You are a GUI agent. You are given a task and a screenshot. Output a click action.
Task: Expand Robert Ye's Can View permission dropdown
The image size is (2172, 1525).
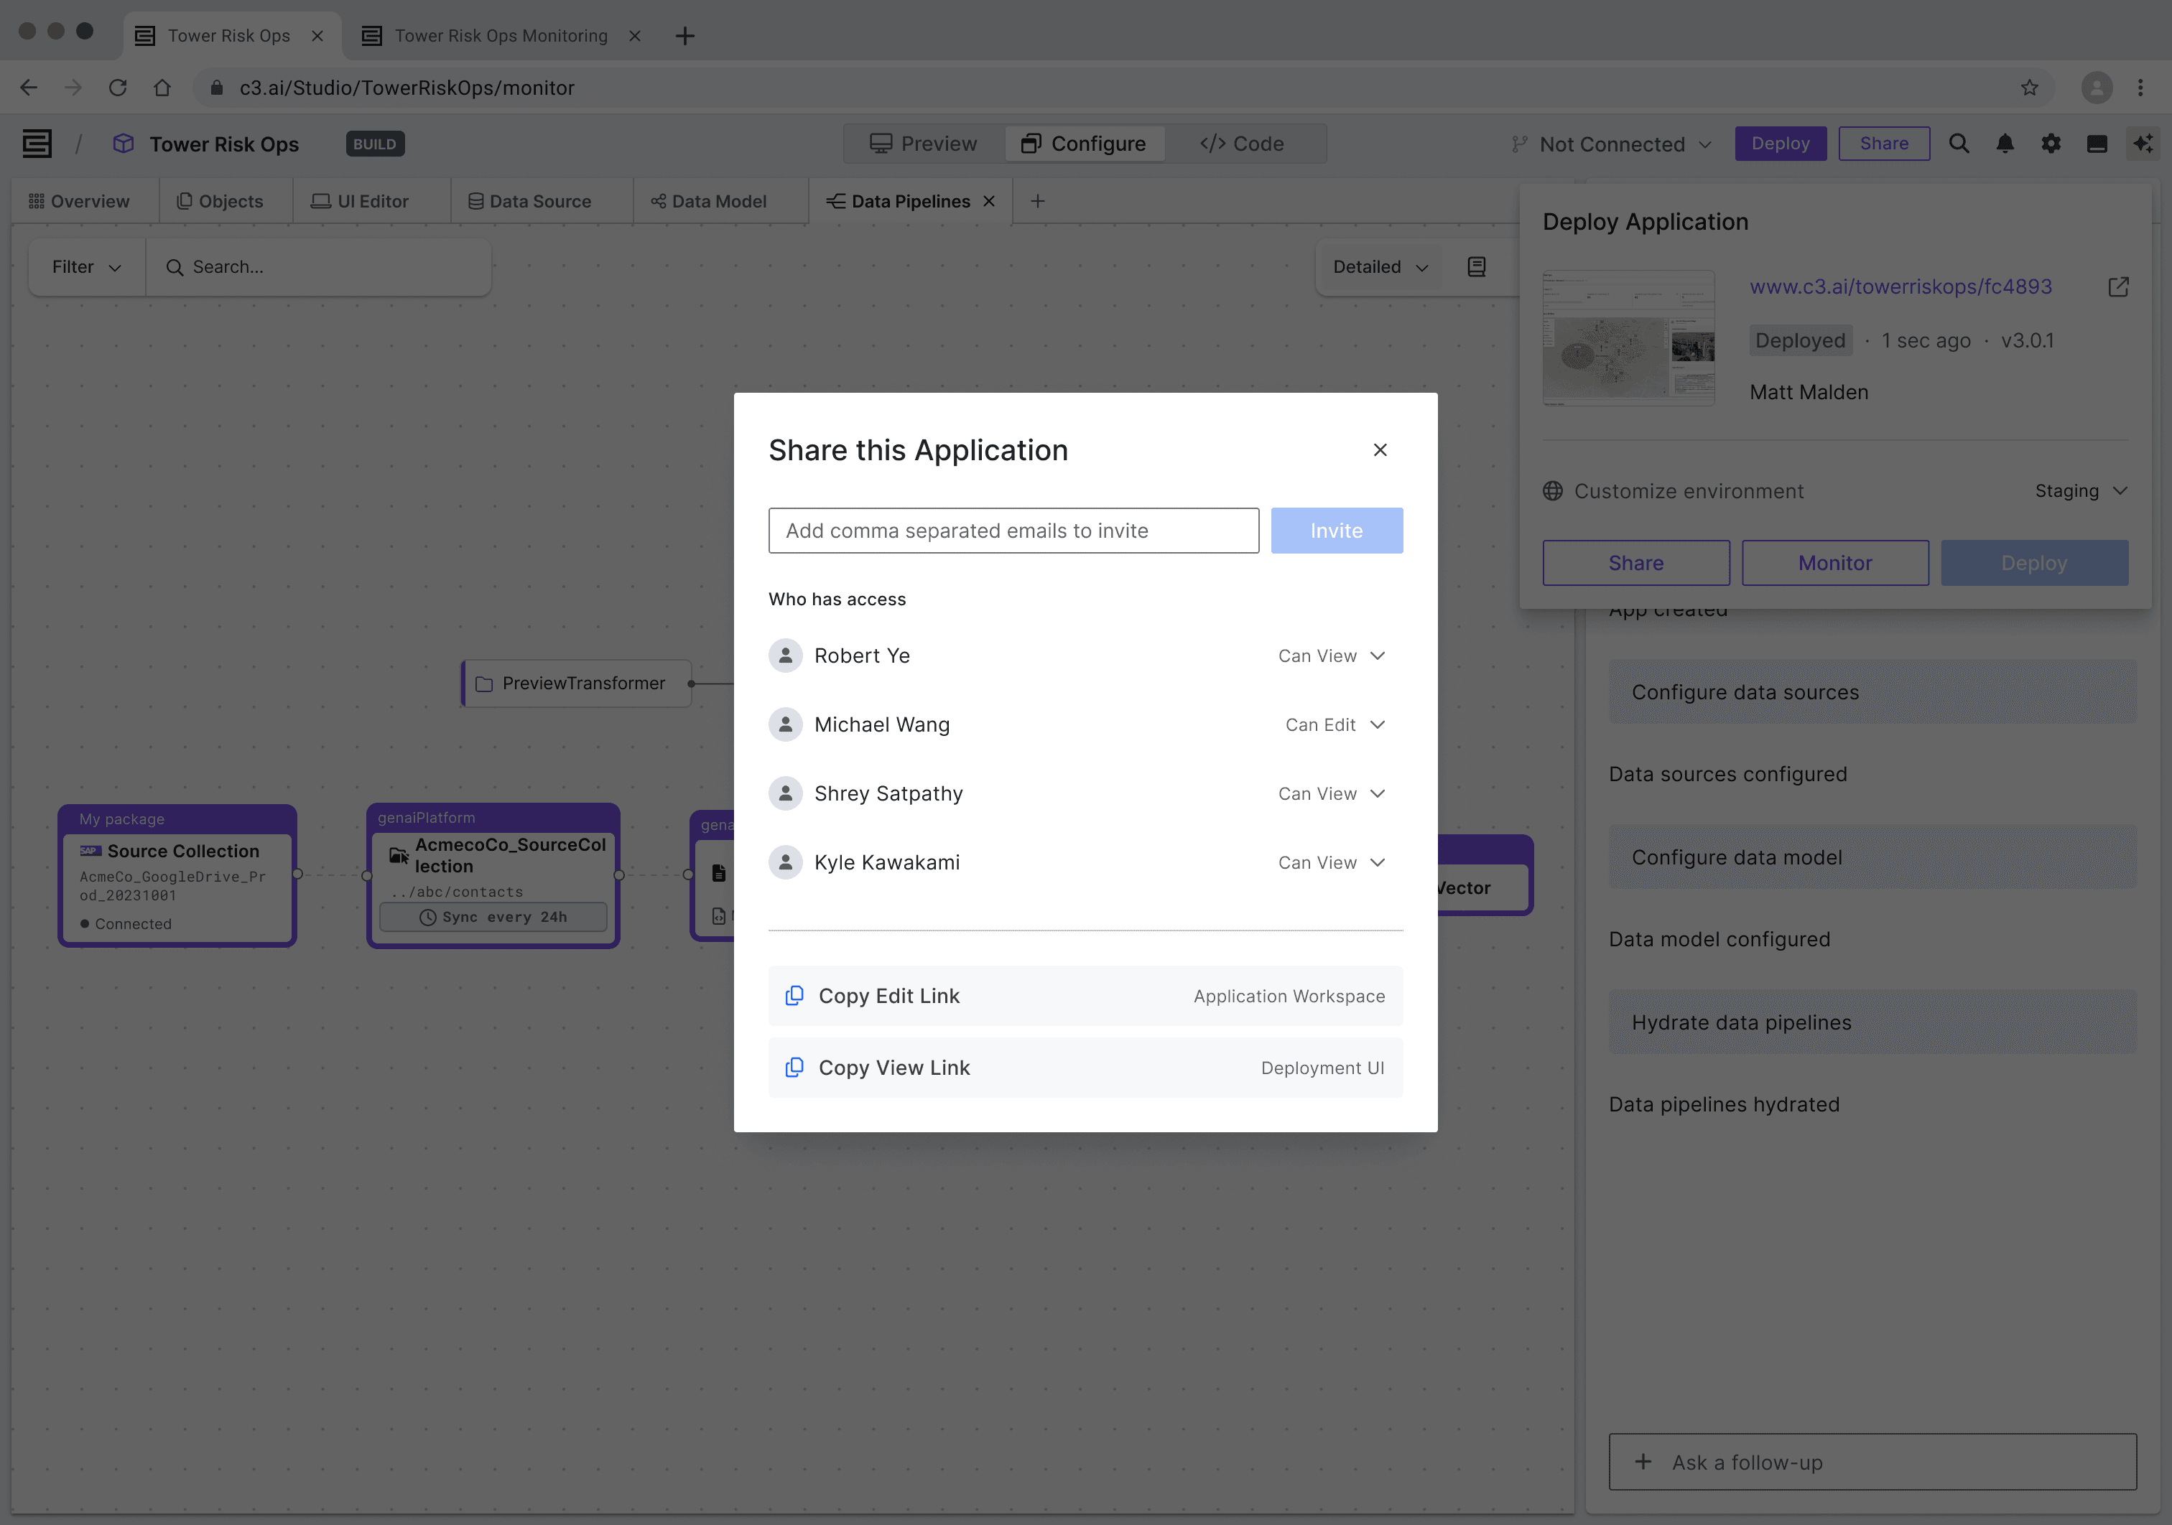[1331, 656]
